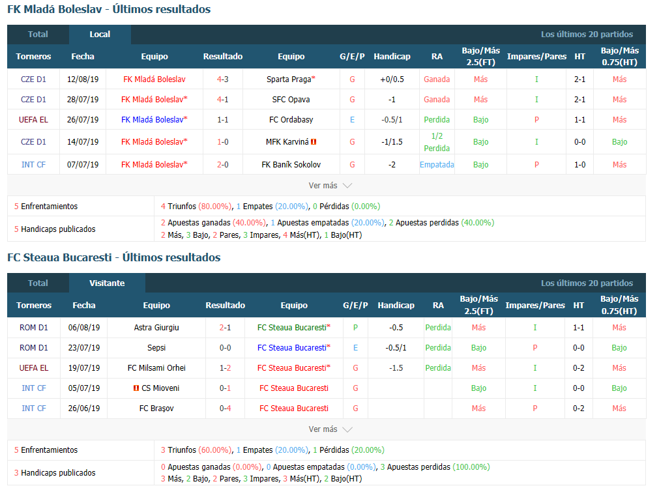Click the 4-3 result against Sparta Praga
This screenshot has height=488, width=659.
(x=223, y=79)
